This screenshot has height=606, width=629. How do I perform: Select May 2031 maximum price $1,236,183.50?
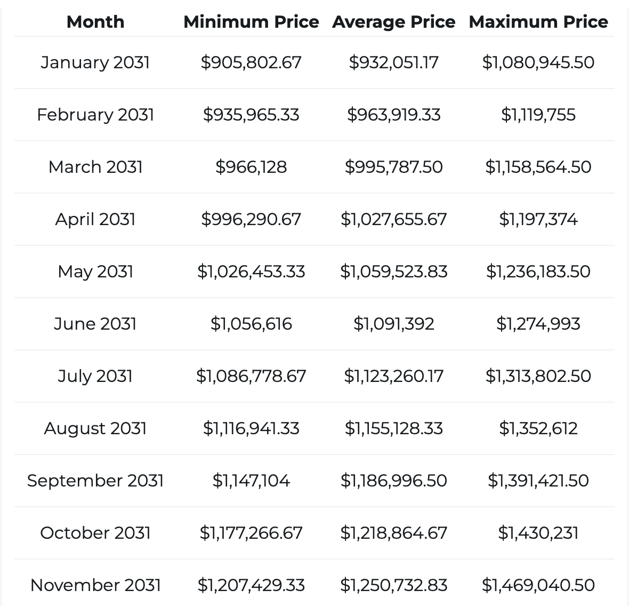[538, 272]
